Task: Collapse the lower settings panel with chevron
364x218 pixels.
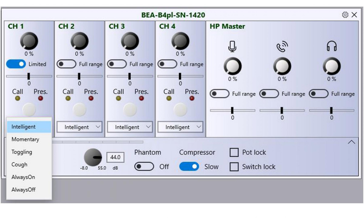Action: (351, 142)
